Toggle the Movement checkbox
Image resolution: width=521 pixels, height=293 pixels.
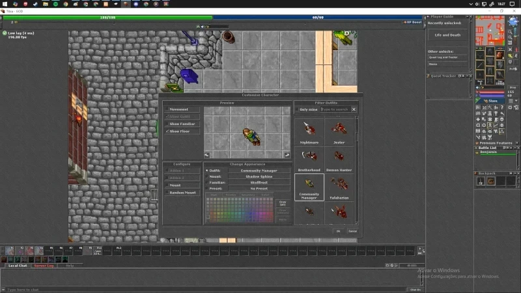tap(167, 109)
